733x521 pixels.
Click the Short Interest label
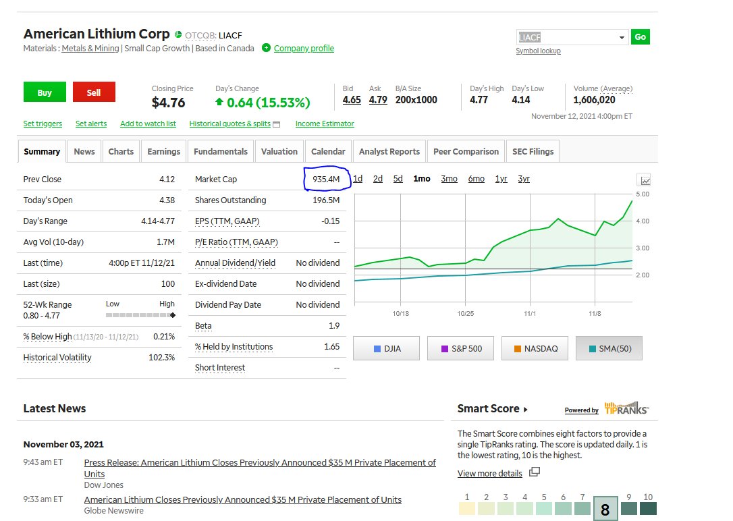[220, 368]
